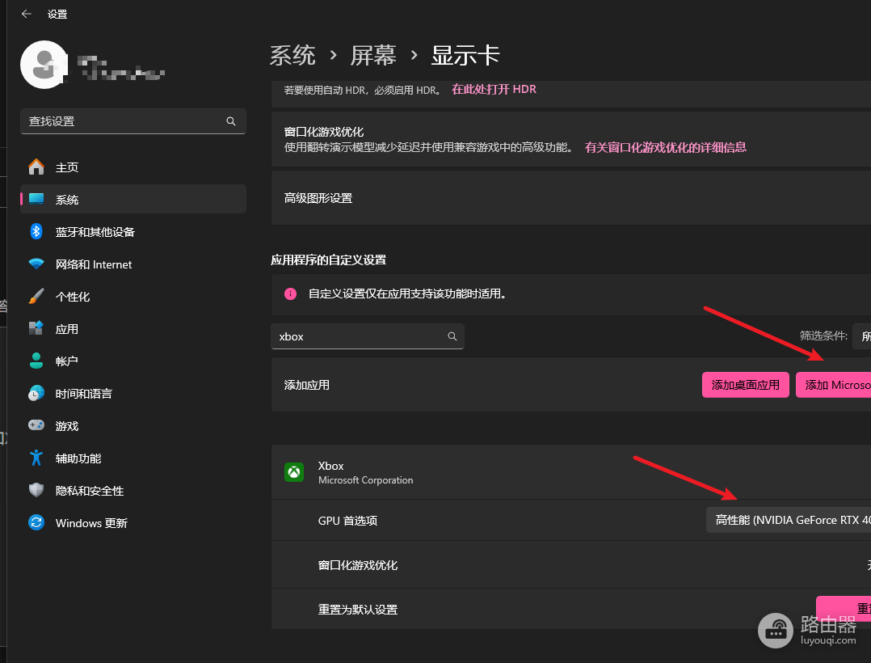Open the 筛选条件 filter dropdown
This screenshot has height=663, width=871.
point(861,336)
